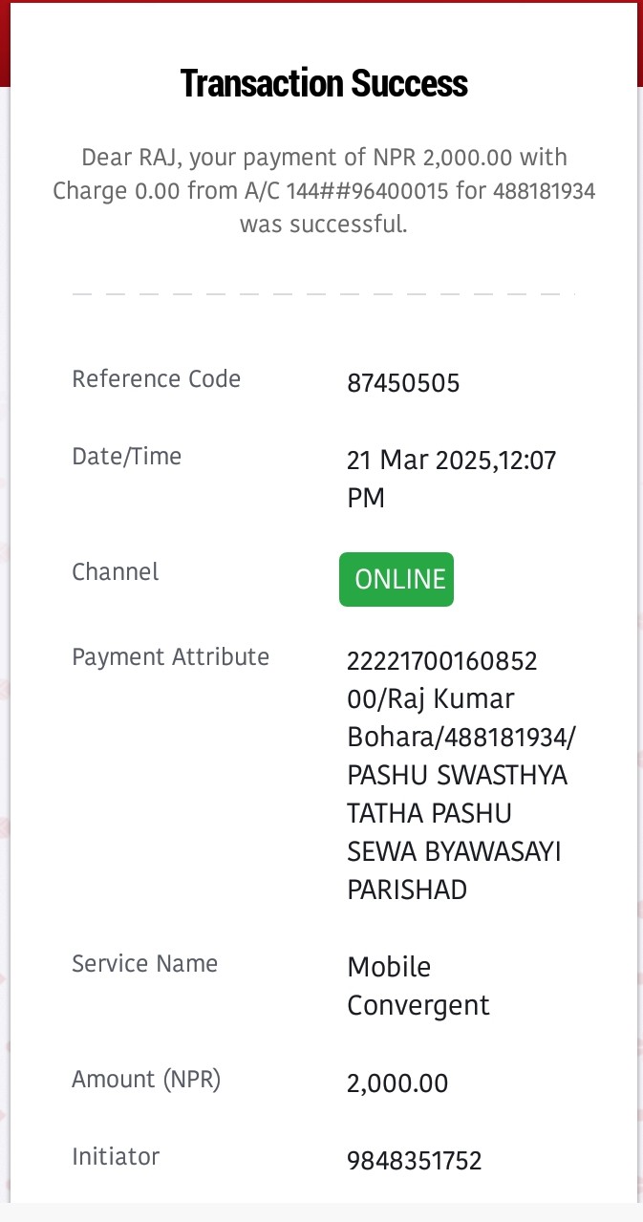Select the Mobile Convergent service value
The height and width of the screenshot is (1222, 643).
pyautogui.click(x=418, y=986)
